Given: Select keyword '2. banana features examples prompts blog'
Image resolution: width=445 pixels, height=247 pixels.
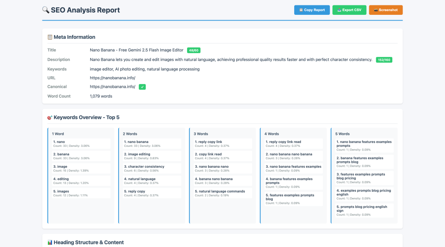Looking at the screenshot, I should 364,162.
